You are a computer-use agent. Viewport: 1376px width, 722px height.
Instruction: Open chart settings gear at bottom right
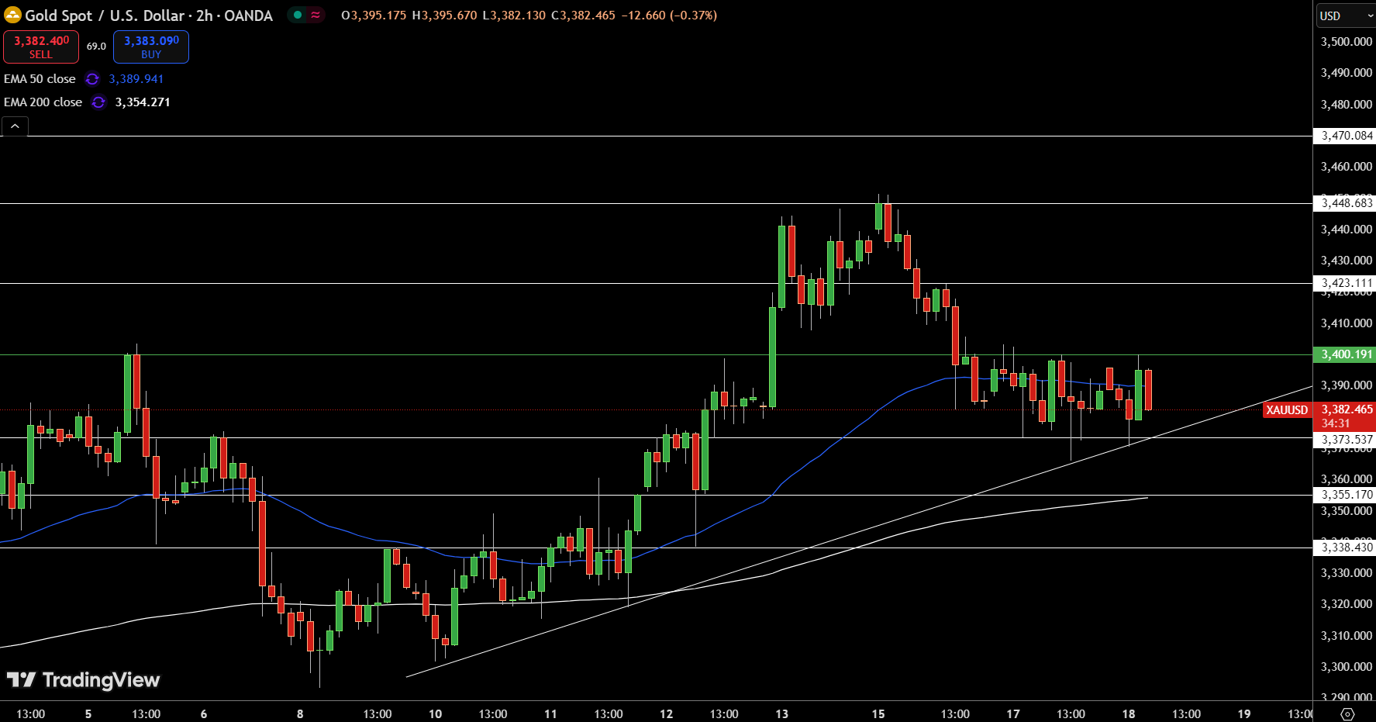pos(1347,713)
